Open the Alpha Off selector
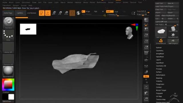Viewport: 183px width, 103px height. [8, 47]
